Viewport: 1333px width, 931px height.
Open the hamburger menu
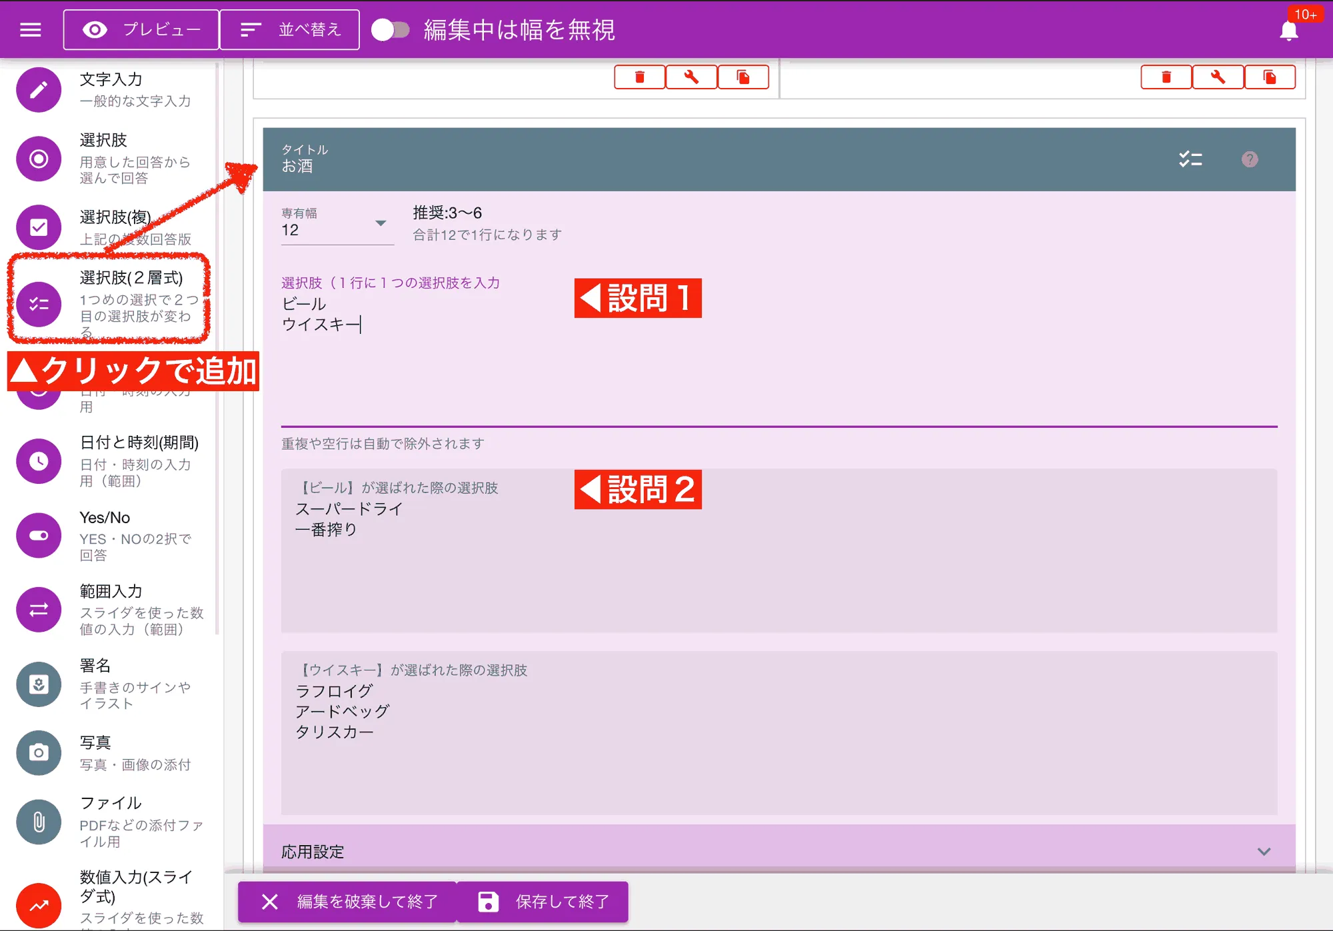point(30,29)
